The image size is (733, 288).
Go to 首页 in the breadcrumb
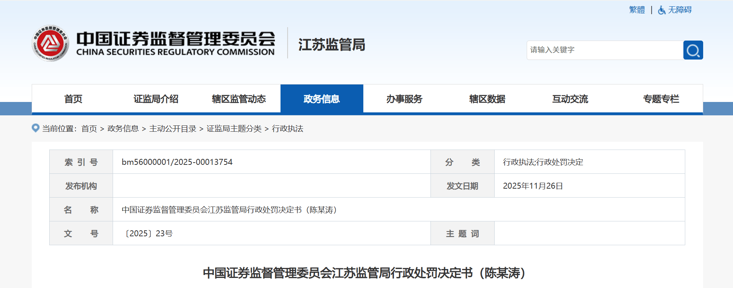point(89,129)
